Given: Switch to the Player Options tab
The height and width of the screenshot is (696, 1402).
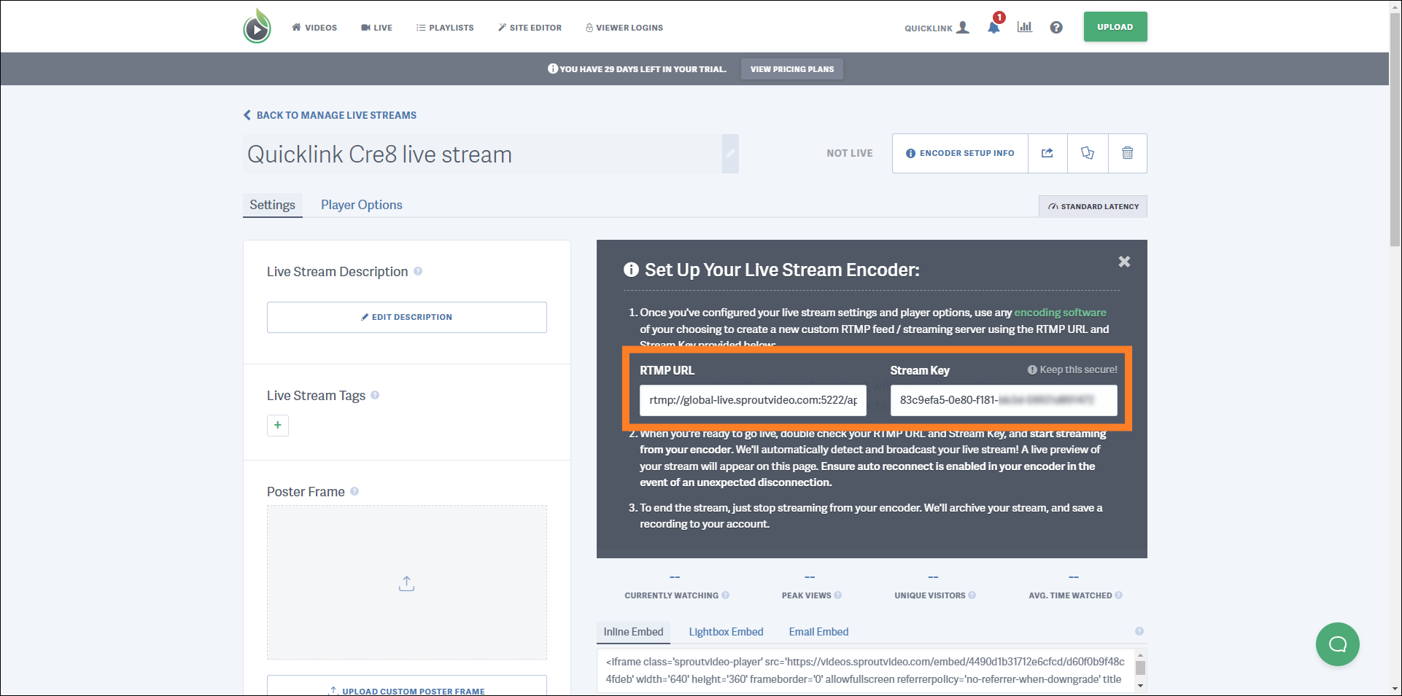Looking at the screenshot, I should tap(362, 205).
